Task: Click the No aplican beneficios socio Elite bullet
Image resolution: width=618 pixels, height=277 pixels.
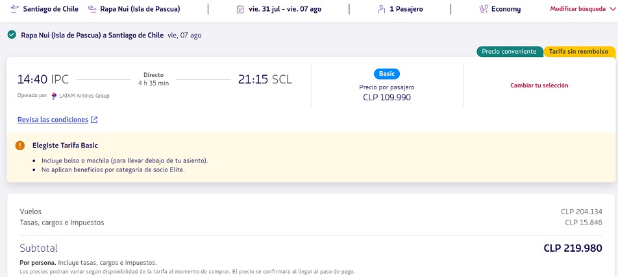Action: pyautogui.click(x=113, y=170)
